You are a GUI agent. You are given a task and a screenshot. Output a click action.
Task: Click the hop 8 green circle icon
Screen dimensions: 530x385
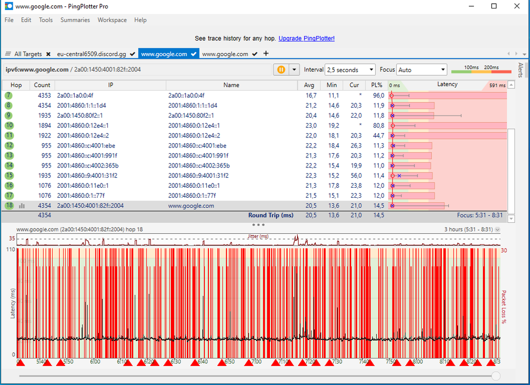[x=9, y=106]
